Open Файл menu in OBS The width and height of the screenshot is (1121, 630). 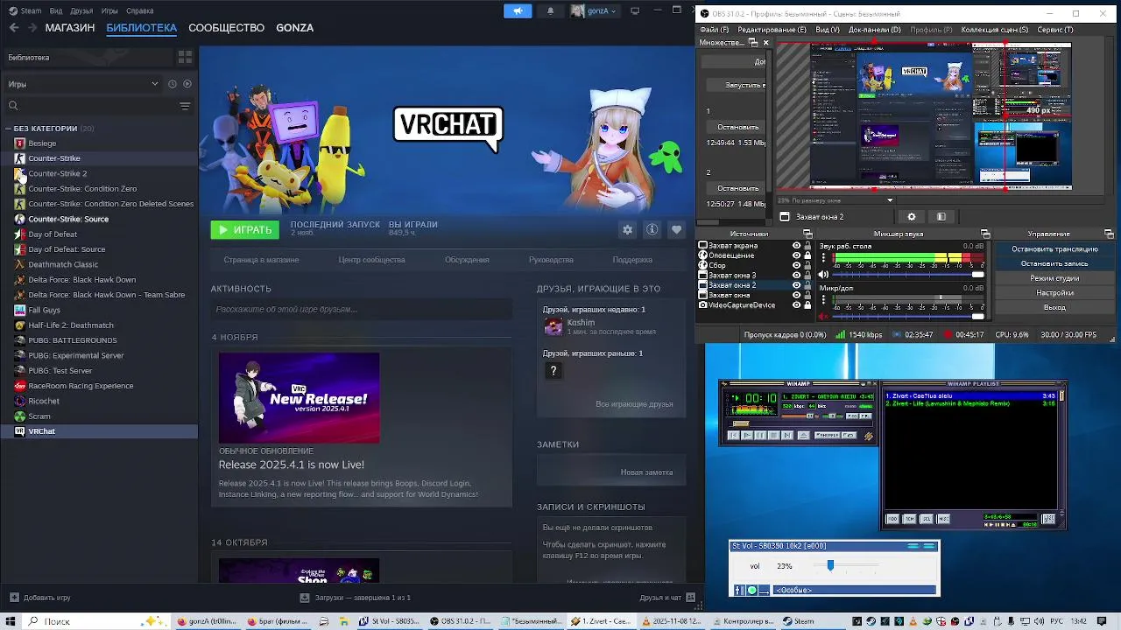click(x=714, y=30)
